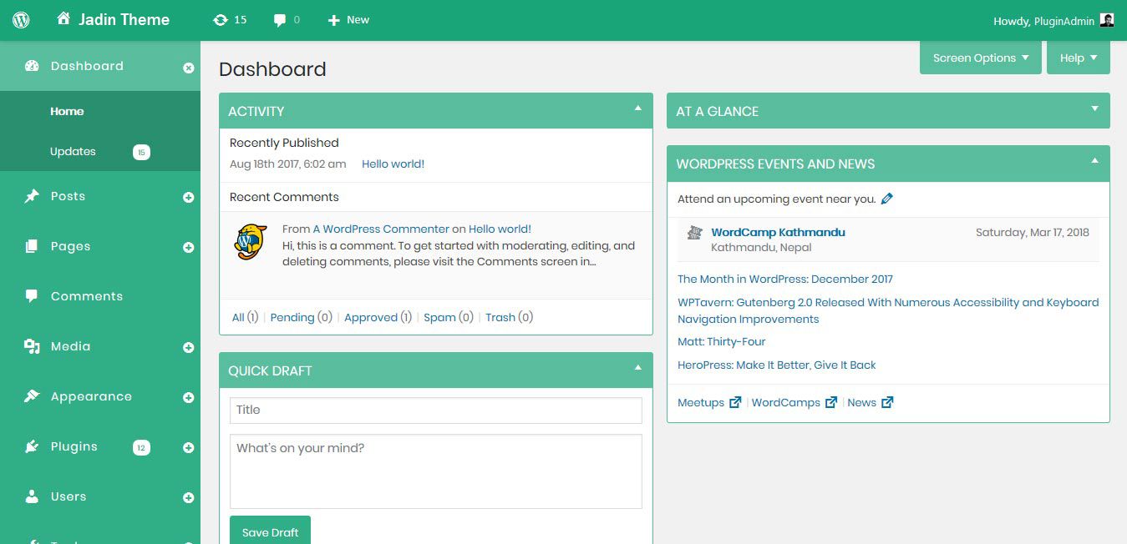The height and width of the screenshot is (544, 1127).
Task: Click the plus icon beside New
Action: click(x=333, y=20)
